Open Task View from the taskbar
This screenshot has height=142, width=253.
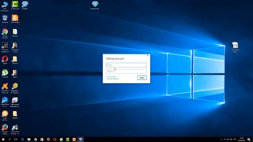(16, 139)
